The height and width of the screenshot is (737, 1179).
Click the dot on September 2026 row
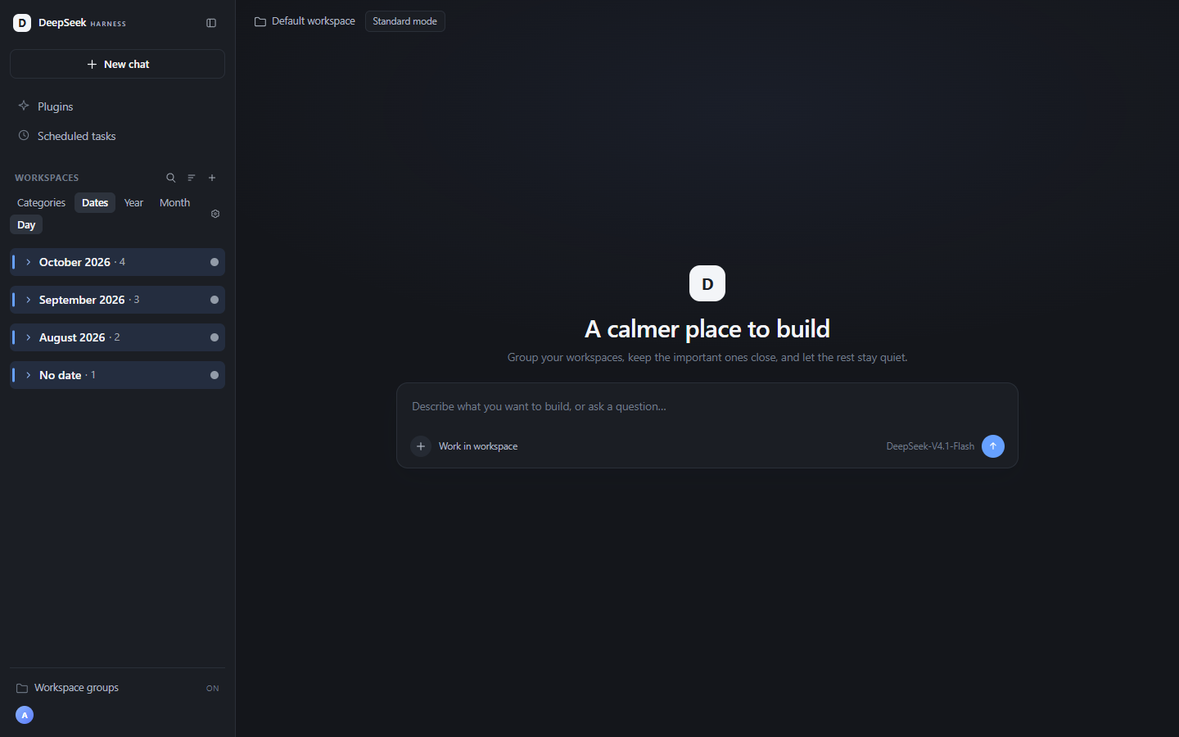(215, 300)
